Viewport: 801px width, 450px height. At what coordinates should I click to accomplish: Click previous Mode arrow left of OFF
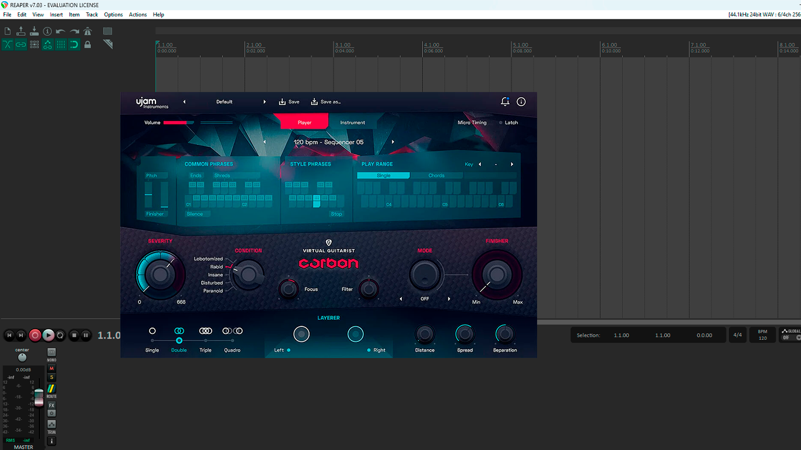coord(401,299)
